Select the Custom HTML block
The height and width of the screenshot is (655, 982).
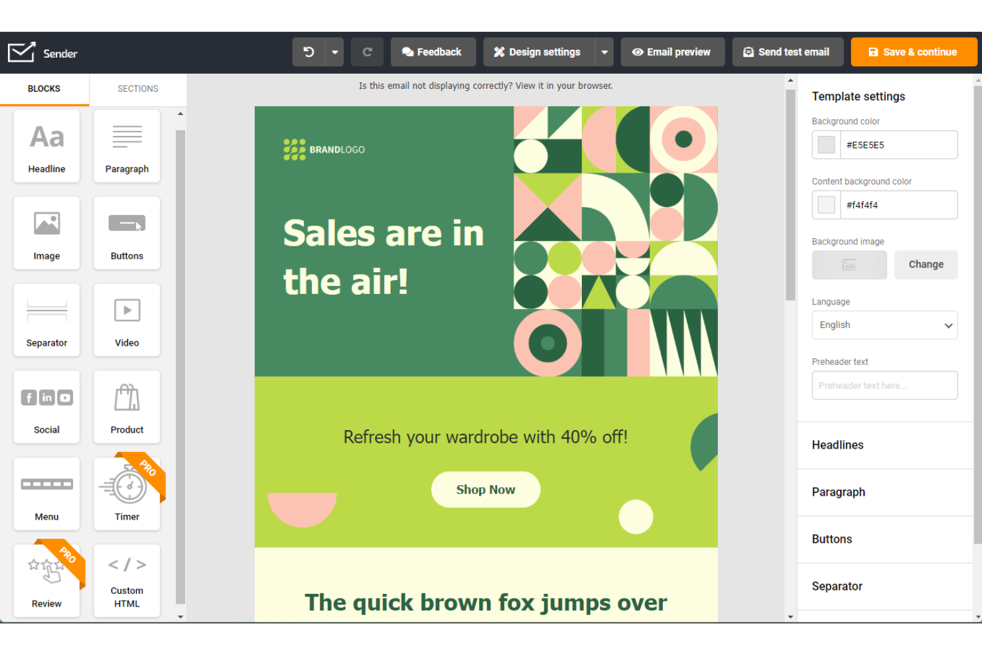(x=127, y=581)
